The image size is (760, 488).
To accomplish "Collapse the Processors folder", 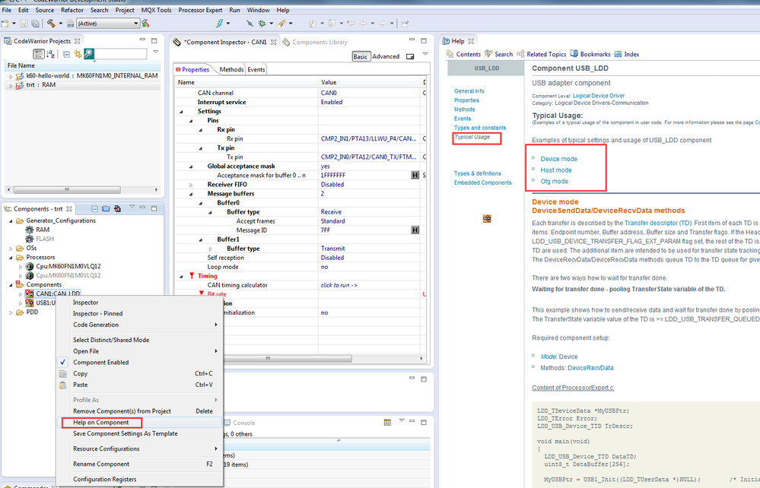I will pos(11,258).
